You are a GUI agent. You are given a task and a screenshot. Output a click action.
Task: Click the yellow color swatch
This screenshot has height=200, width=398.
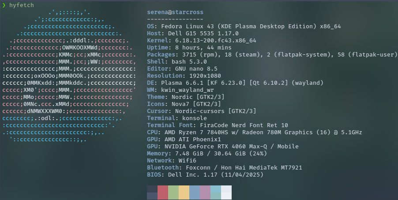coord(184,192)
